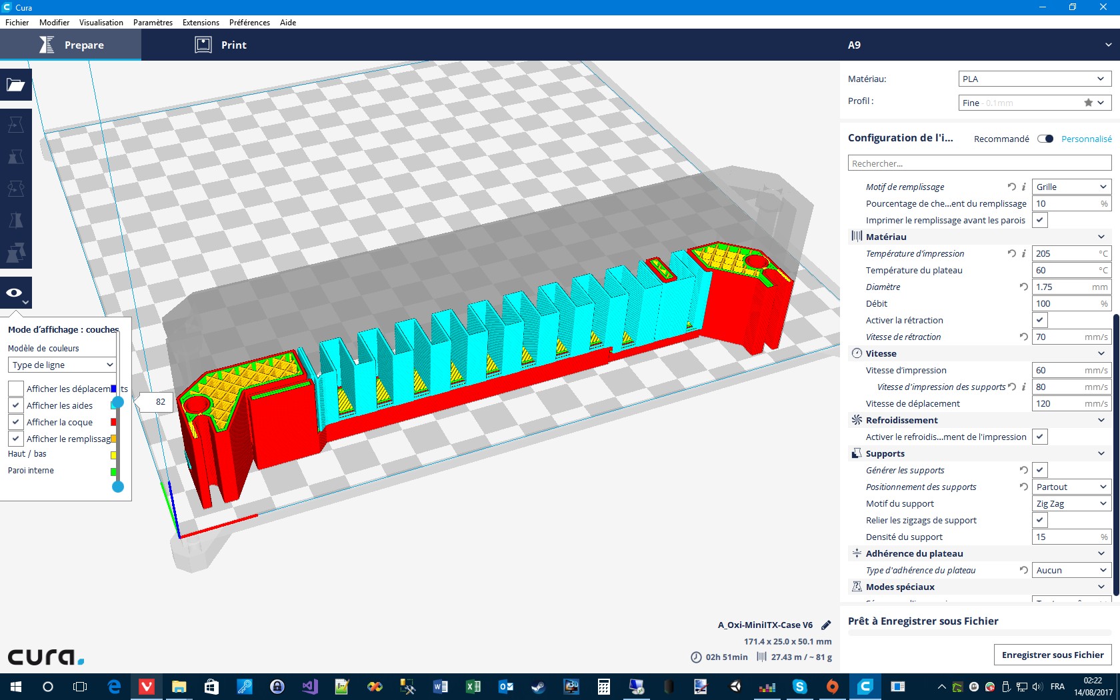
Task: Toggle Recommandé/Personnalisé switch
Action: (x=1045, y=139)
